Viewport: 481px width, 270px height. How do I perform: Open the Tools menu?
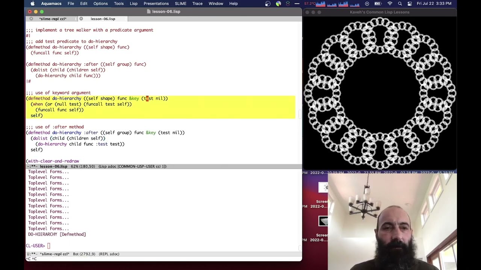119,4
